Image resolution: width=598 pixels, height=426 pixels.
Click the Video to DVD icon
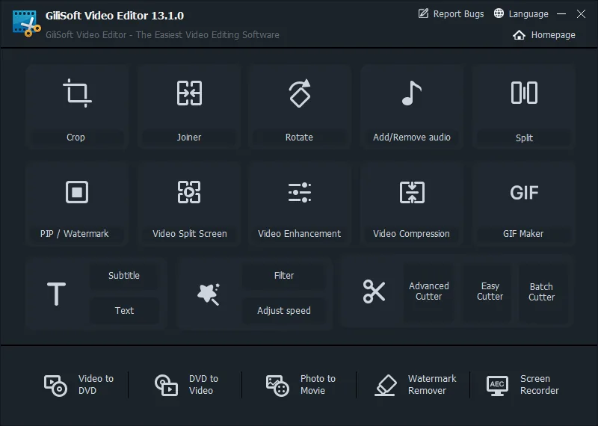pos(55,386)
